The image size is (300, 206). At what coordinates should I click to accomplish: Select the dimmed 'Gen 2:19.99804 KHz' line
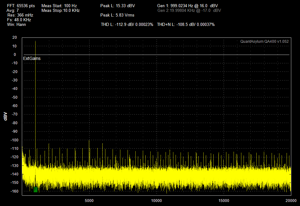click(189, 11)
